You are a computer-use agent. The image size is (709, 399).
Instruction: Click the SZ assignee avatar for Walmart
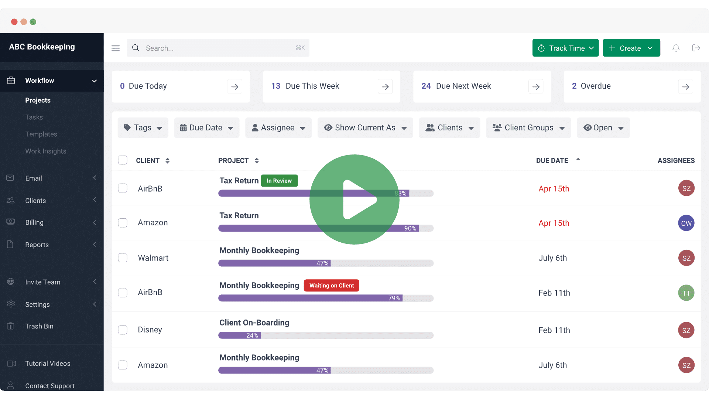(686, 258)
